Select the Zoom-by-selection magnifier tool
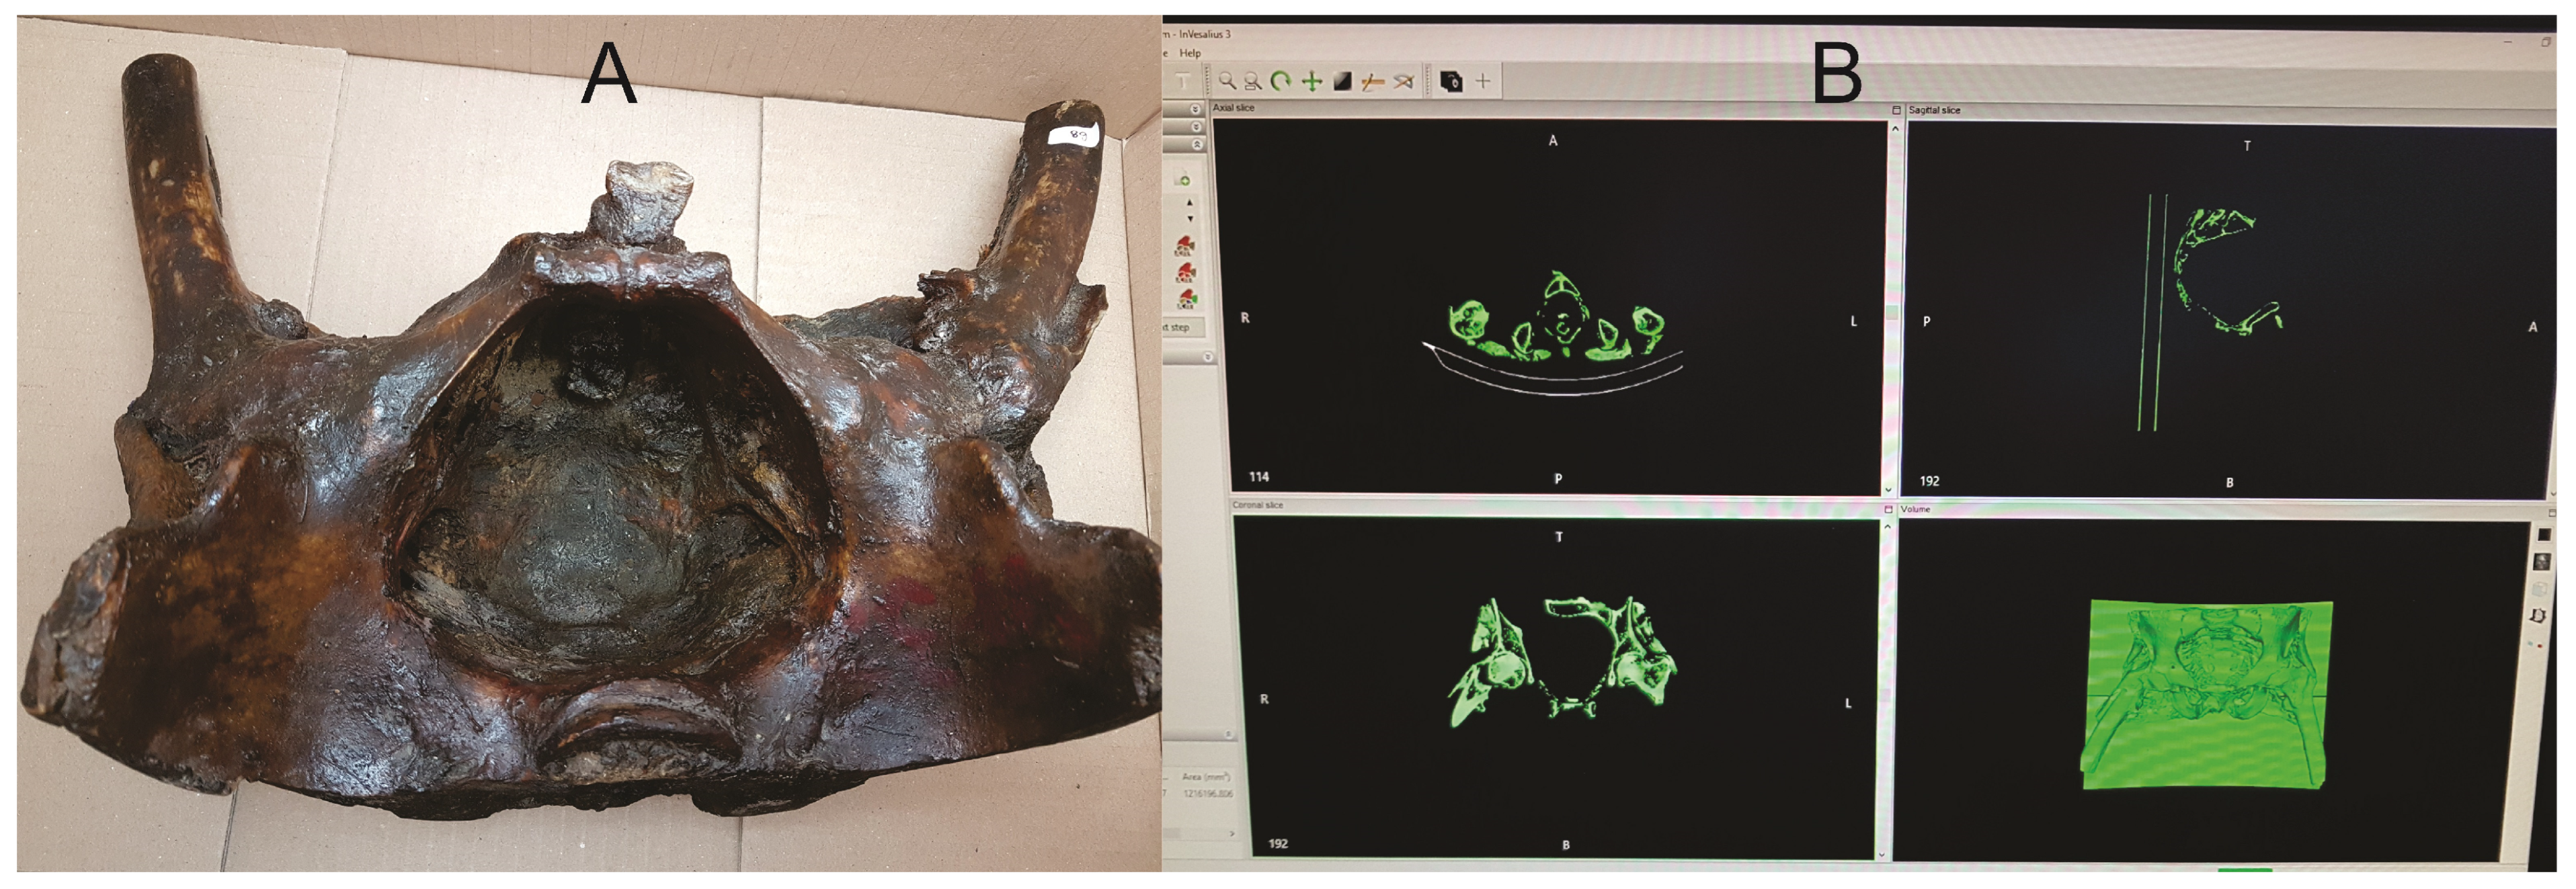This screenshot has width=2576, height=889. coord(1253,81)
